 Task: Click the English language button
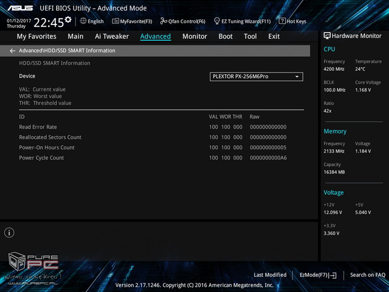(96, 21)
